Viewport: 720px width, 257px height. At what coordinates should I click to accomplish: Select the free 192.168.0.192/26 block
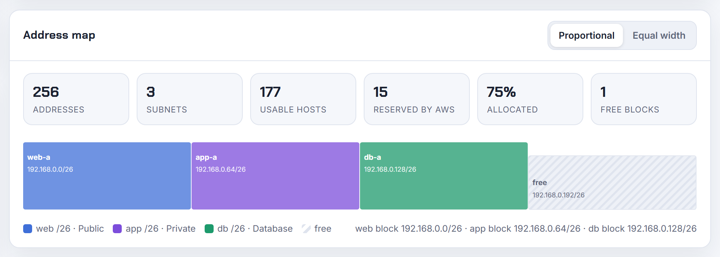point(612,183)
